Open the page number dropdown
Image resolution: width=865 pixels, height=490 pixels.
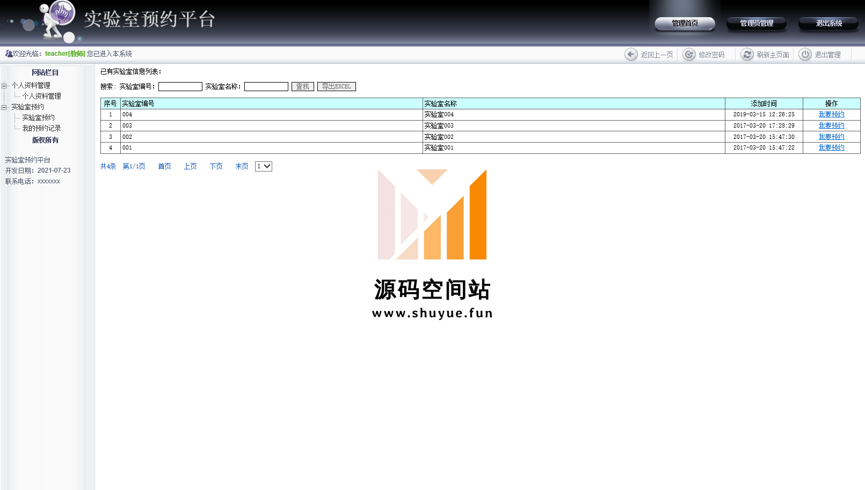point(264,166)
